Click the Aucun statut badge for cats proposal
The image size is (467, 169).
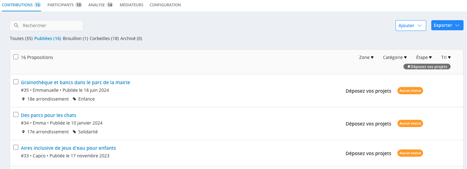tap(410, 123)
